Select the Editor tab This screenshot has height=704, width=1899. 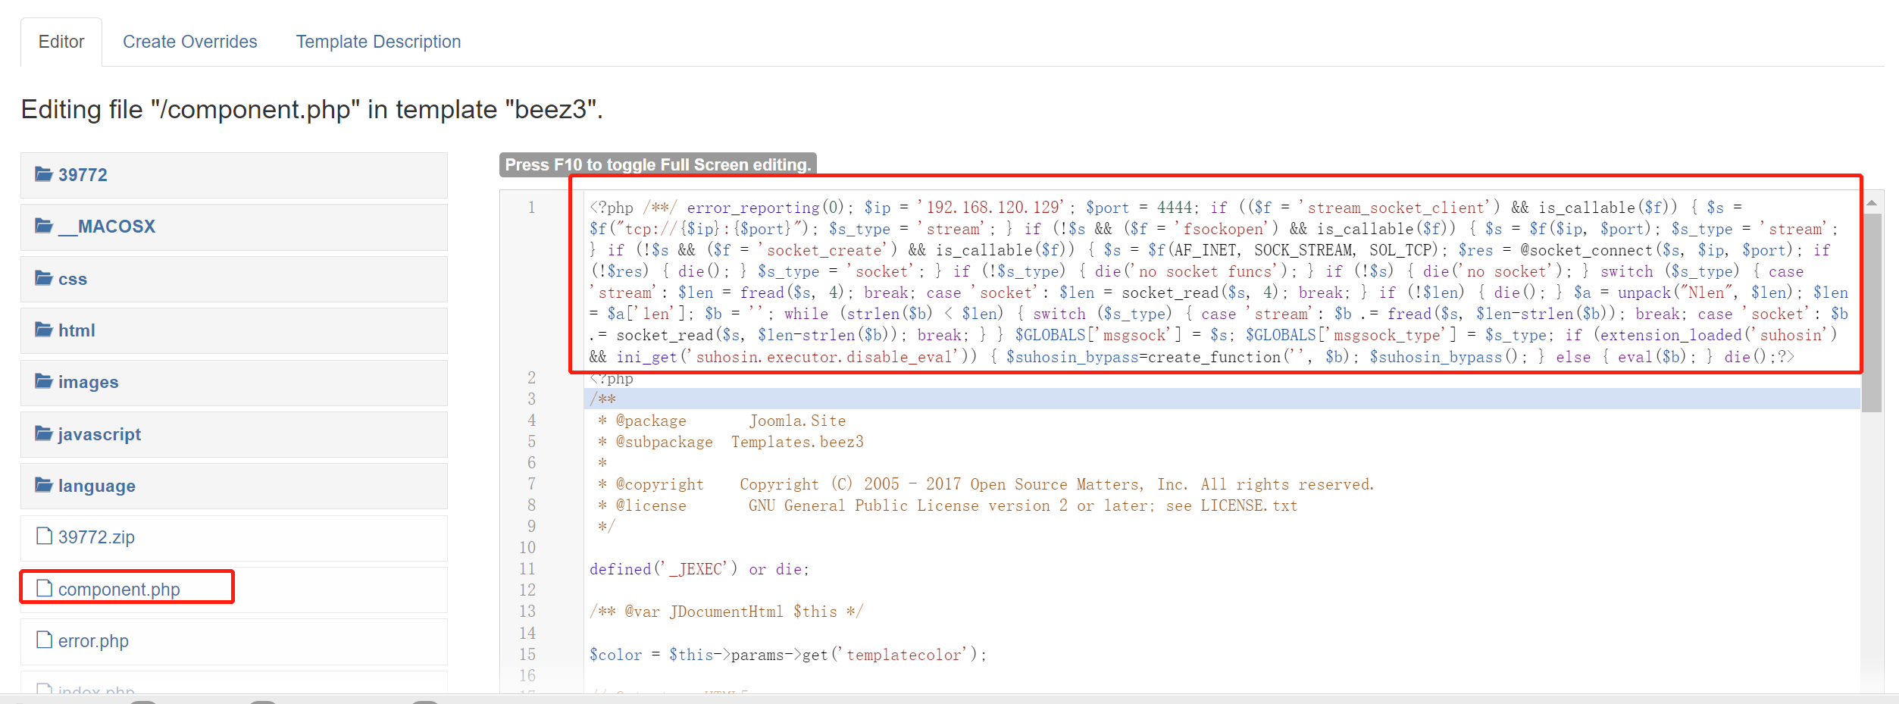click(x=61, y=41)
